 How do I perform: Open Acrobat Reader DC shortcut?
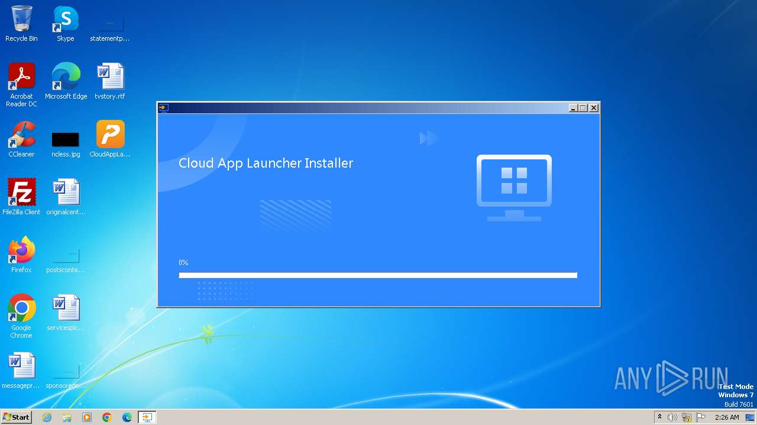tap(21, 85)
